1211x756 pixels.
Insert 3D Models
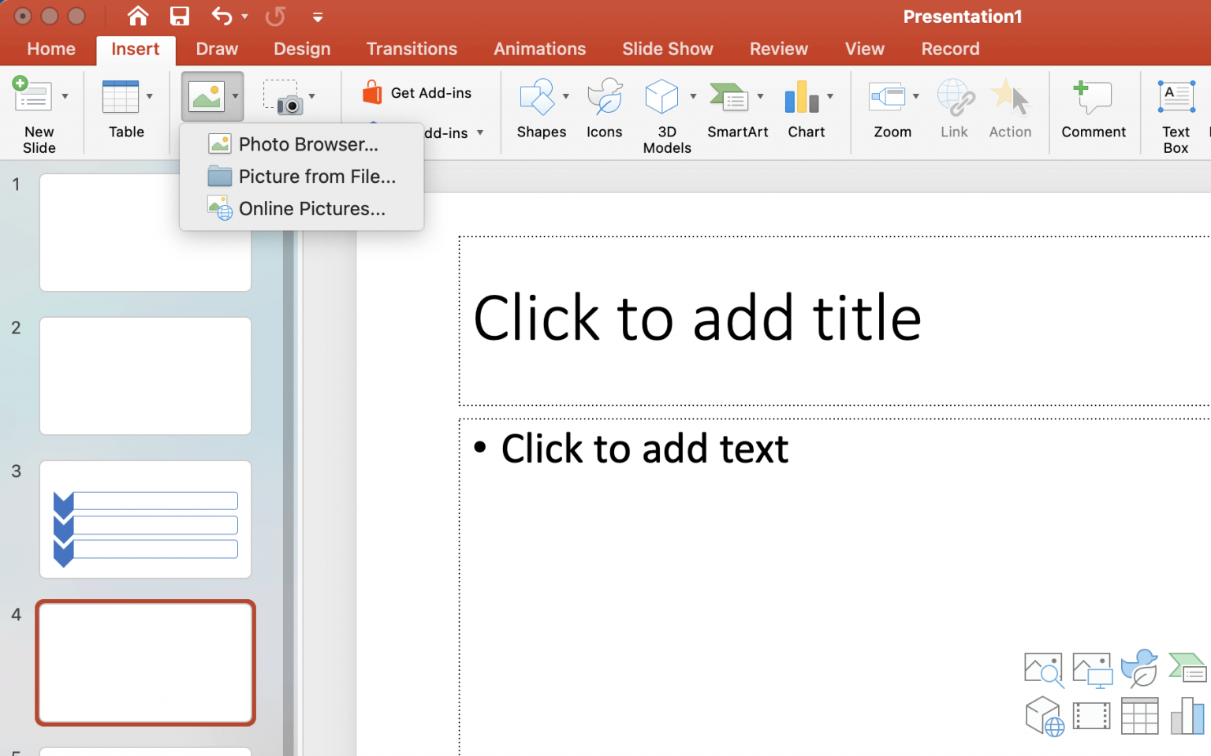coord(661,110)
